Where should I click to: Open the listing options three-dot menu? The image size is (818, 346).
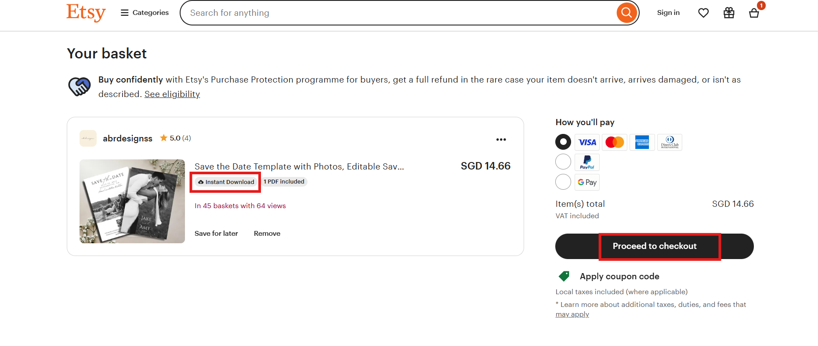[x=501, y=139]
